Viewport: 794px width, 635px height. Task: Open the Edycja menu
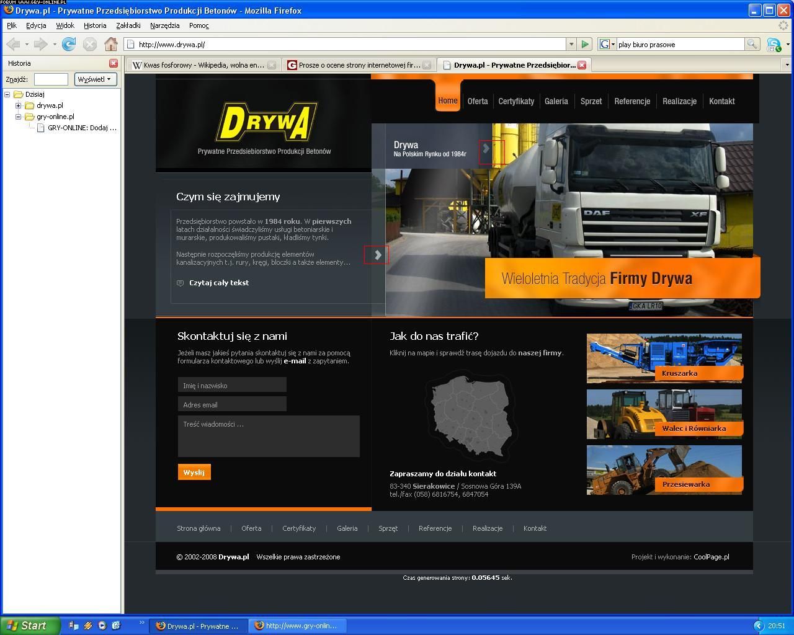[36, 25]
